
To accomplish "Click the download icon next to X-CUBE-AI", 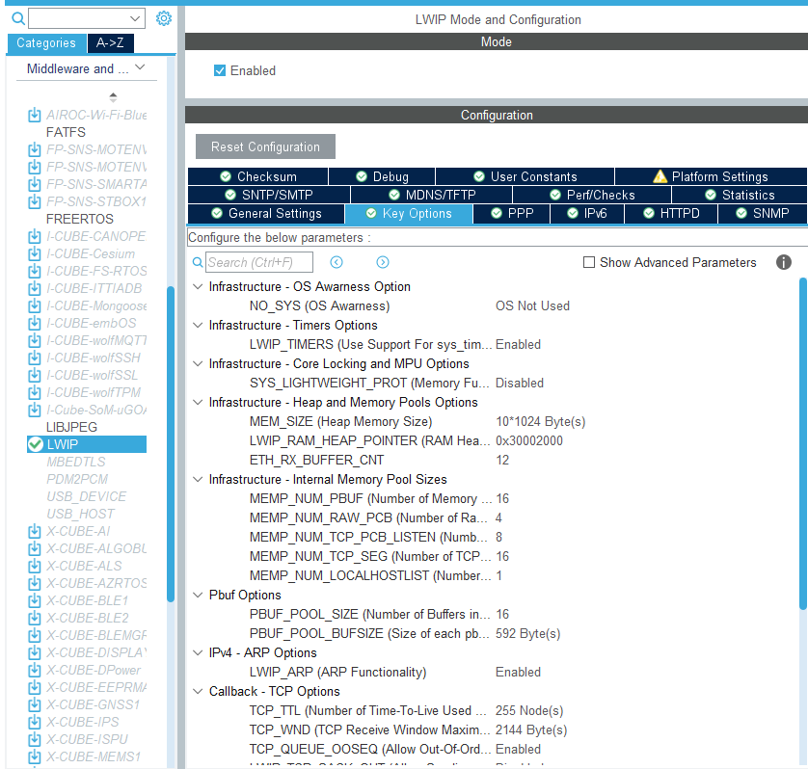I will click(x=36, y=530).
